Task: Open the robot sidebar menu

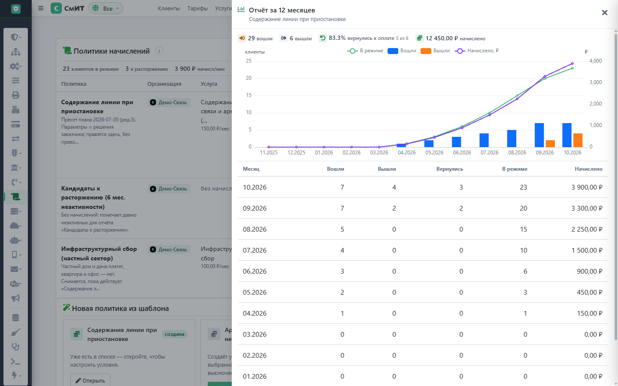Action: (15, 240)
